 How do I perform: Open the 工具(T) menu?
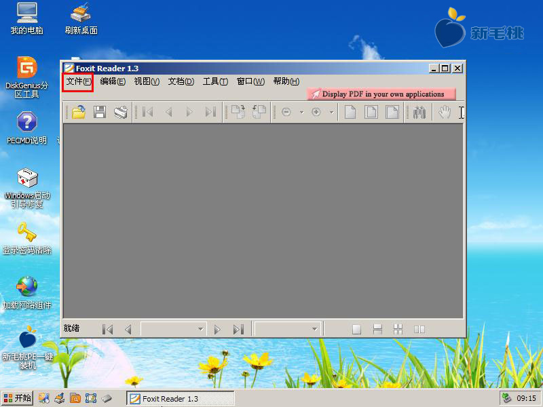[x=215, y=81]
